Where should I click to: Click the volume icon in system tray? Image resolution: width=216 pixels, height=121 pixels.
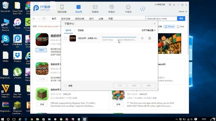[x=192, y=119]
